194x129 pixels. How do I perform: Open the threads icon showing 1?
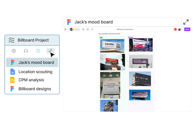[38, 51]
